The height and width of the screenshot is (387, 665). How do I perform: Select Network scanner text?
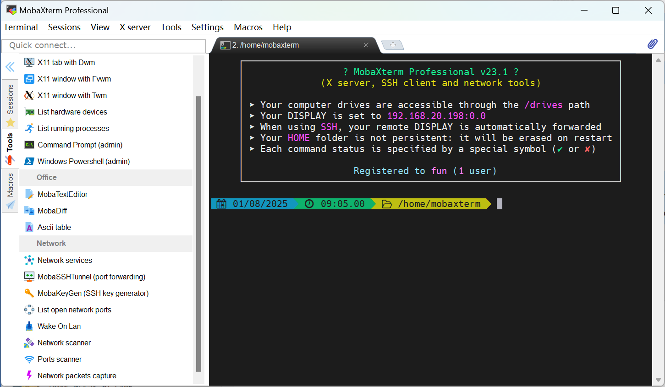(x=64, y=343)
